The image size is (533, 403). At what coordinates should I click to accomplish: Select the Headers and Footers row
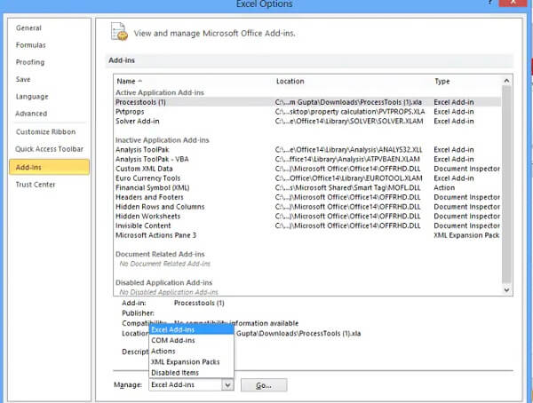(307, 197)
